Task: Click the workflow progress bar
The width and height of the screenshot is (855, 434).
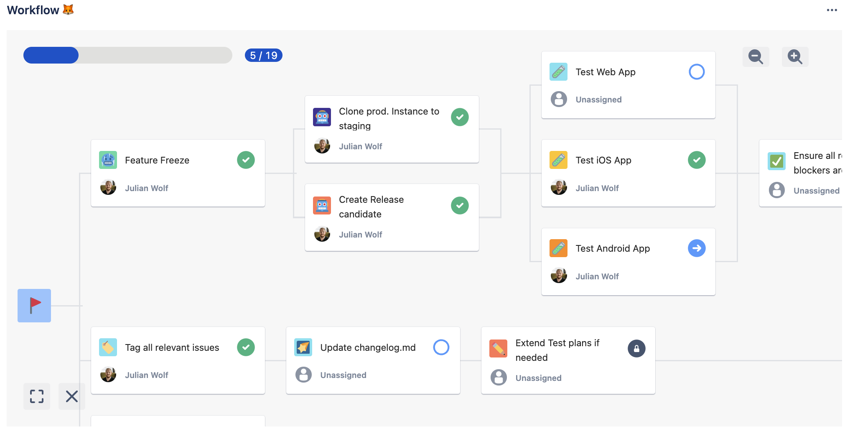Action: point(128,55)
